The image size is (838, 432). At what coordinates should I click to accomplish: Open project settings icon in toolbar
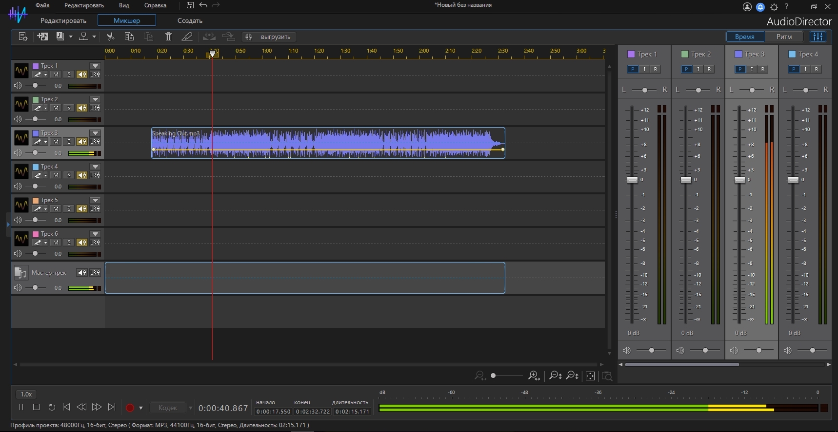point(23,37)
